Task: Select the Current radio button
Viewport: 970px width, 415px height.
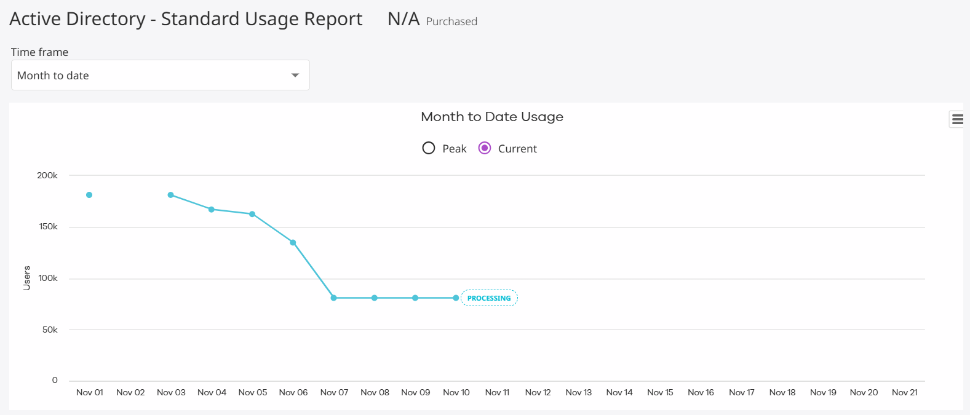Action: [x=485, y=148]
